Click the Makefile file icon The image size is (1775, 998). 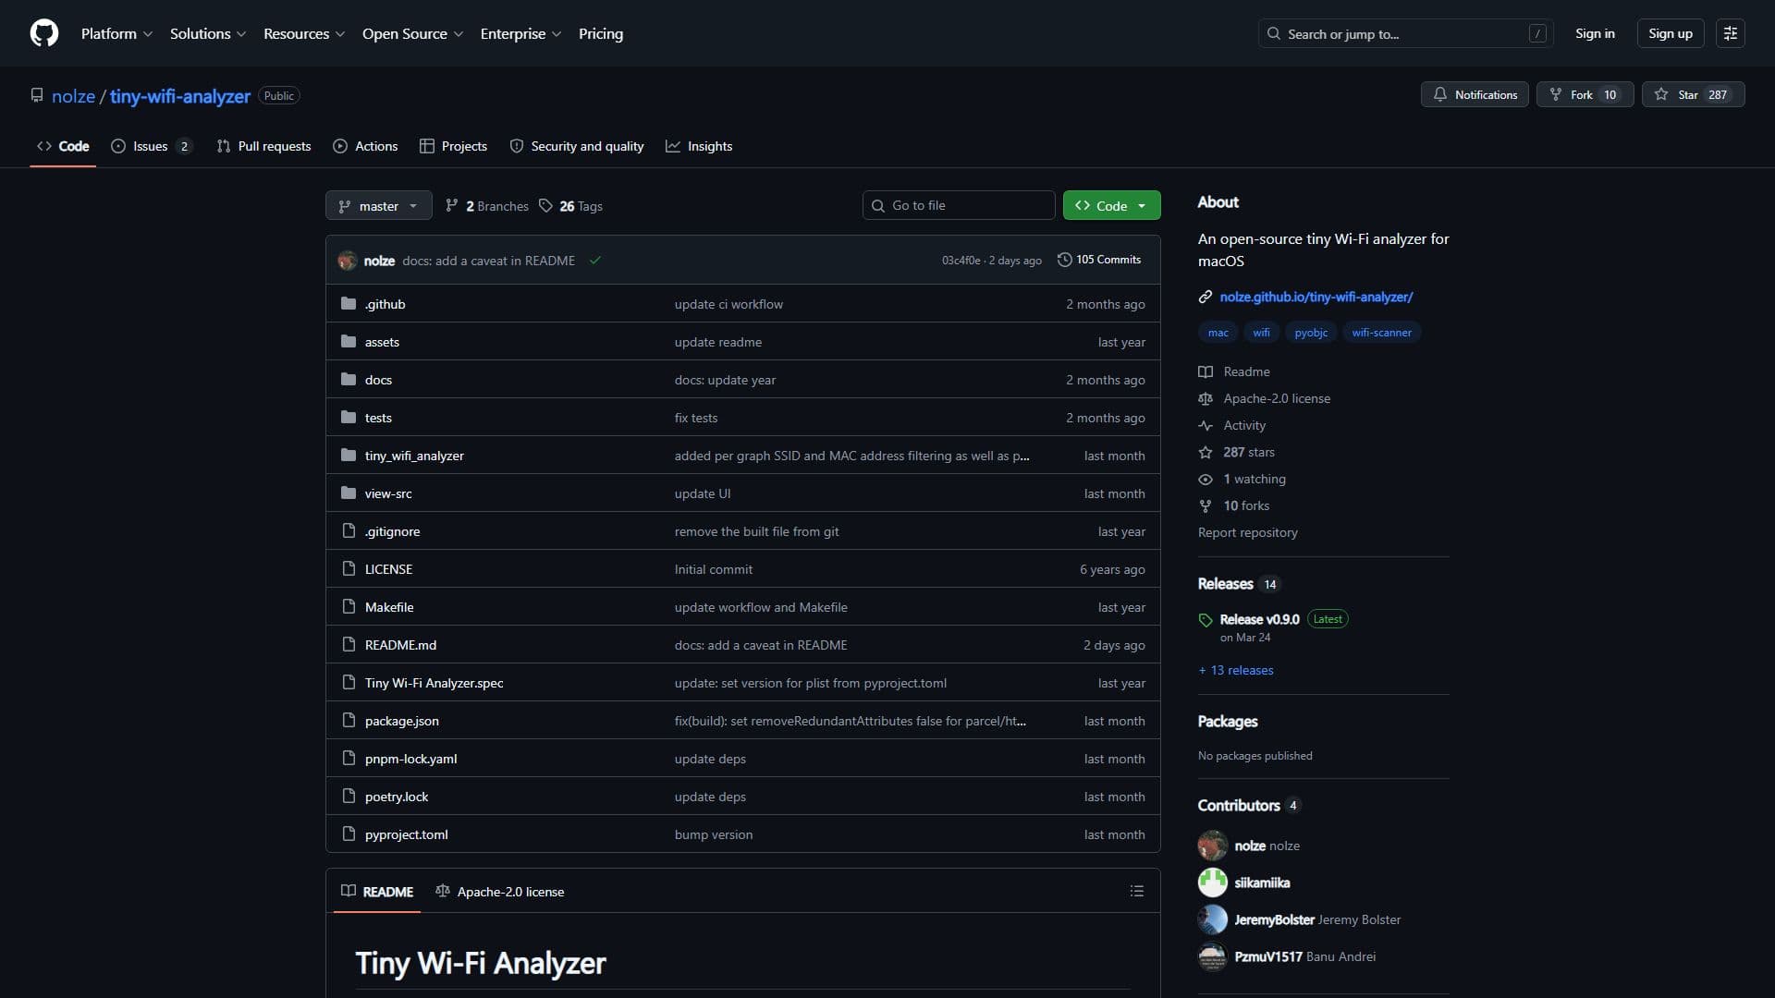point(349,607)
